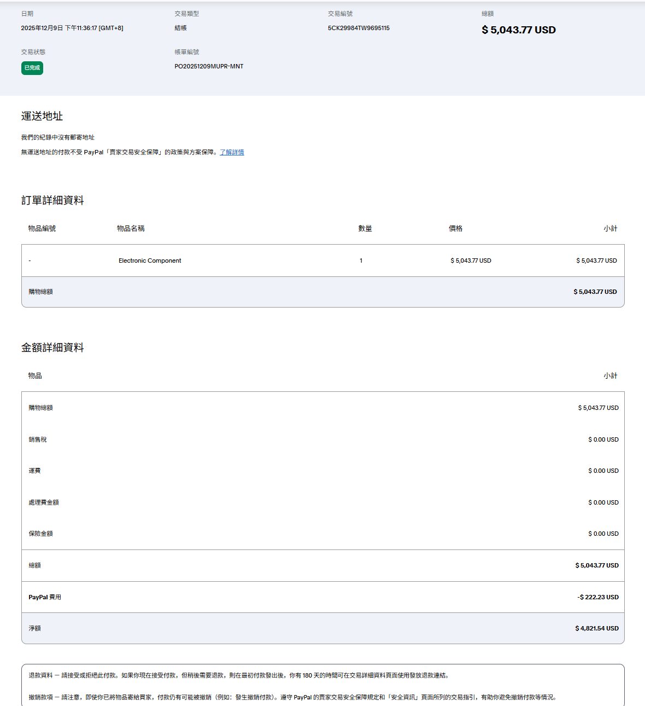
Task: Select invoice number PO20251209MUPR-MNT
Action: tap(209, 66)
